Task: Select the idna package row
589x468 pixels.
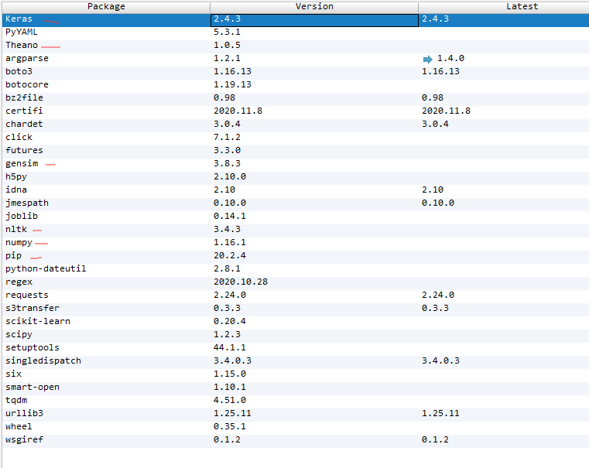Action: [x=295, y=191]
